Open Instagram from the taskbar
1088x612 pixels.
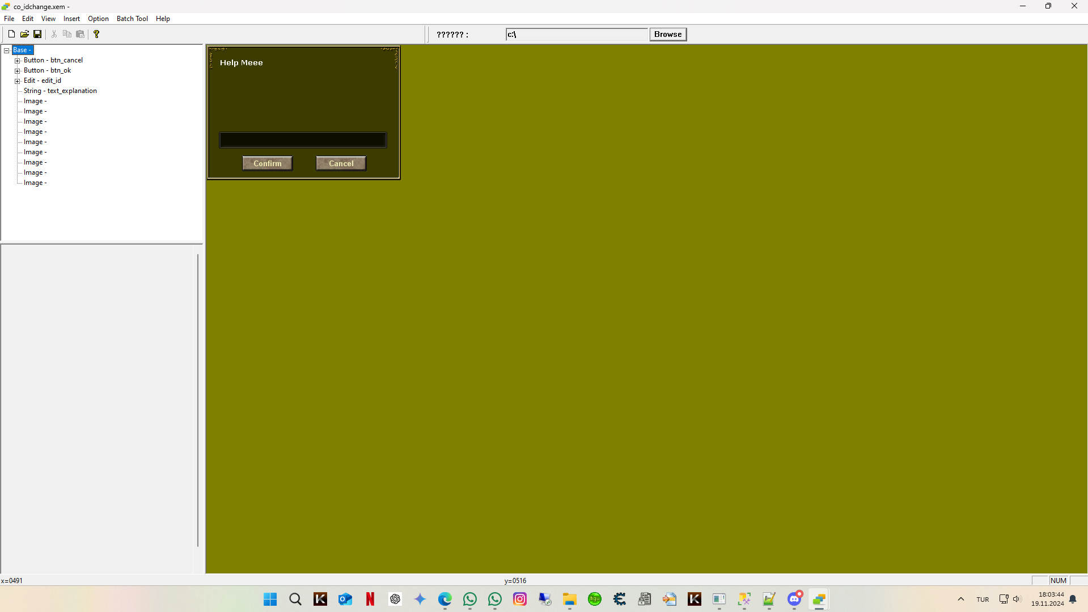(519, 599)
